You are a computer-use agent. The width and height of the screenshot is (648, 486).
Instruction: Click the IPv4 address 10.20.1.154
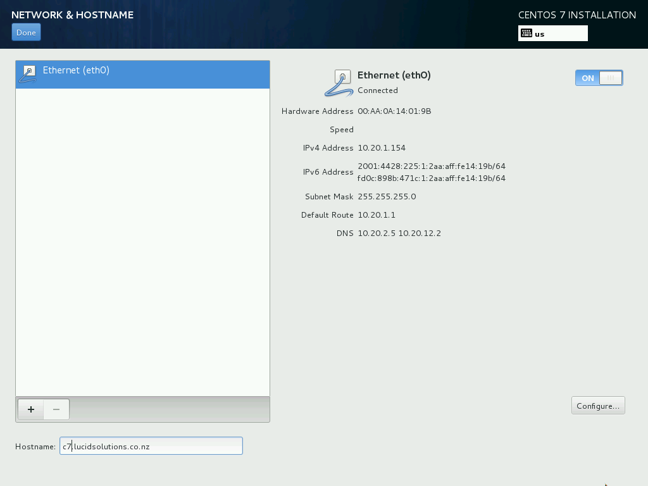click(382, 148)
